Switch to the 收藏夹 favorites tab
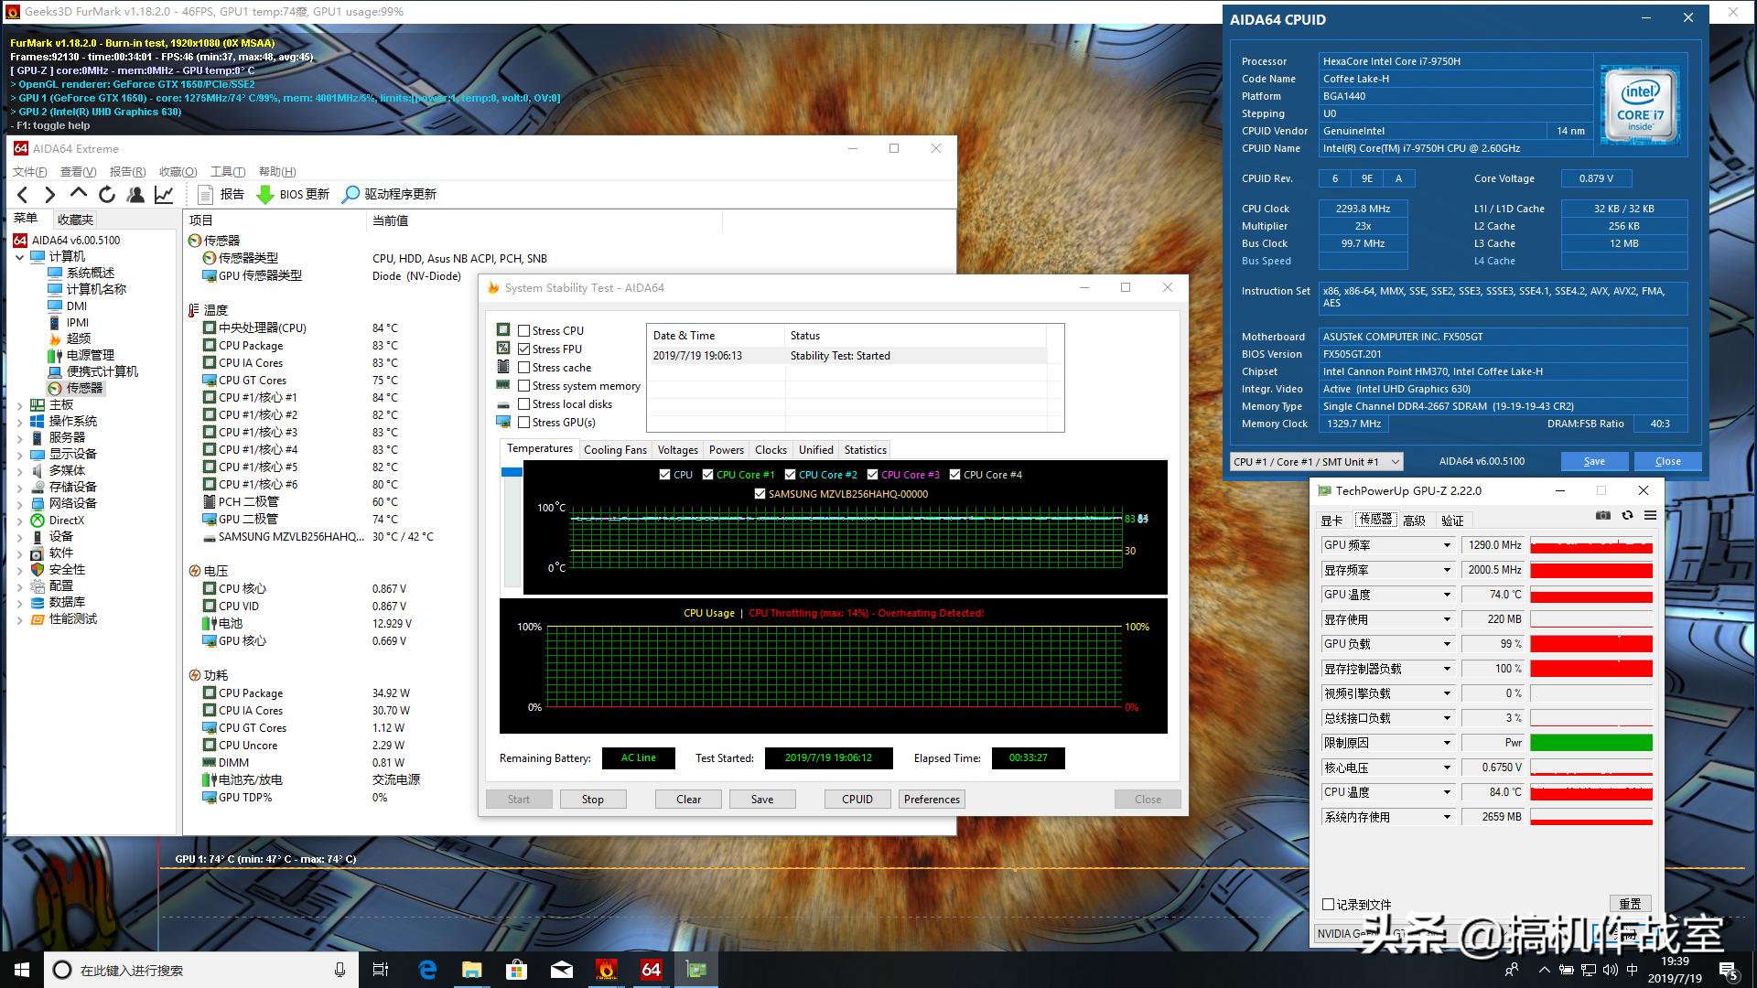 [x=75, y=220]
